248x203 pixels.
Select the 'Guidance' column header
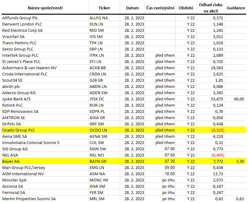pos(236,8)
